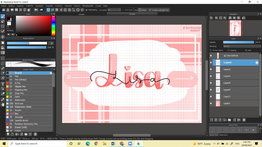This screenshot has height=147, width=262.
Task: Select the Brush tool in the left toolbar
Action: pos(3,16)
